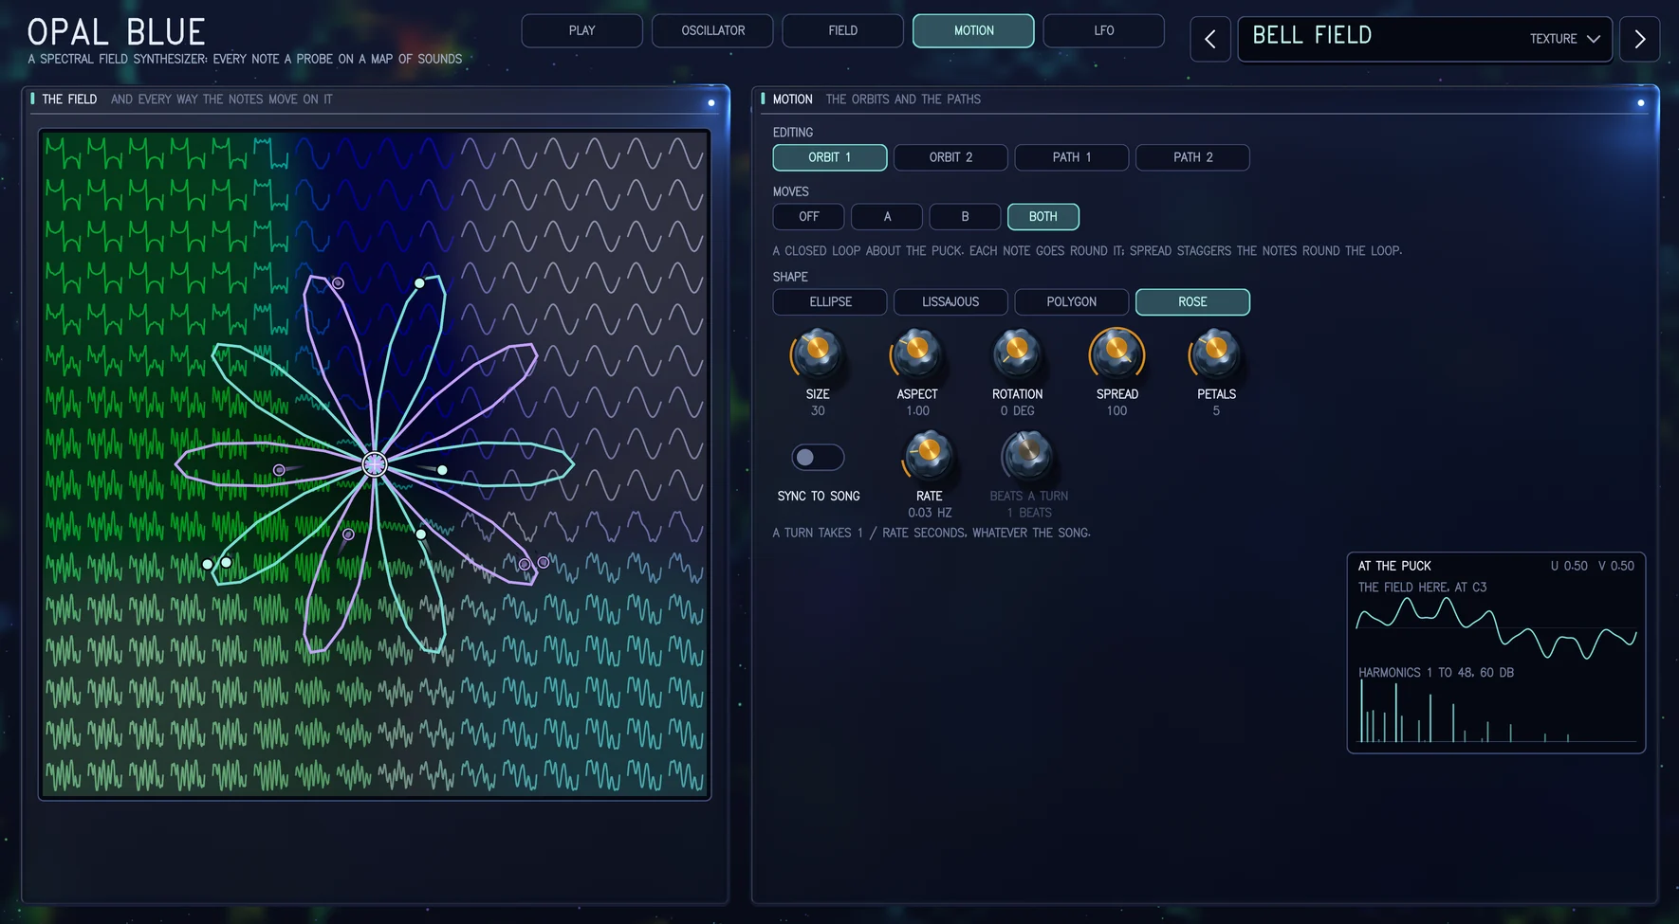Click the SIZE value '30'
The image size is (1679, 924).
[818, 411]
